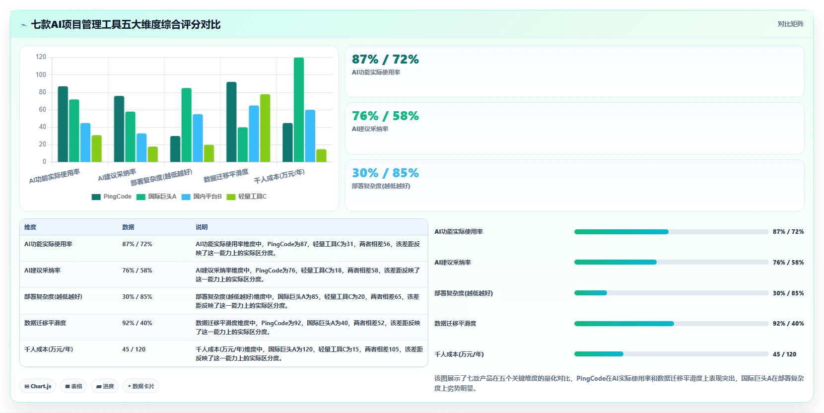Click the 表格 tag icon
The width and height of the screenshot is (824, 413).
click(68, 386)
